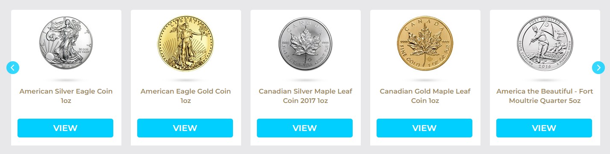This screenshot has height=154, width=610.
Task: View the Canadian Silver Maple Leaf Coin 2017
Action: pyautogui.click(x=305, y=128)
